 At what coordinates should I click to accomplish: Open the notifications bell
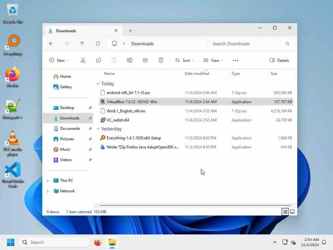324,242
